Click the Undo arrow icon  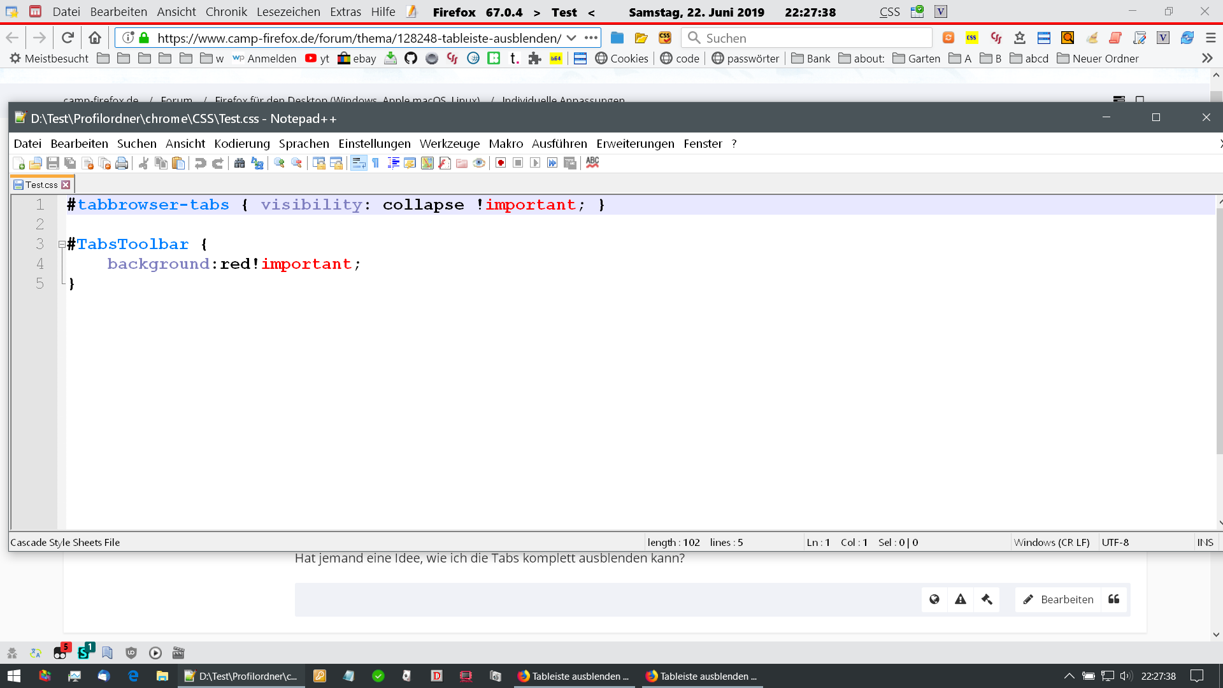pos(200,163)
